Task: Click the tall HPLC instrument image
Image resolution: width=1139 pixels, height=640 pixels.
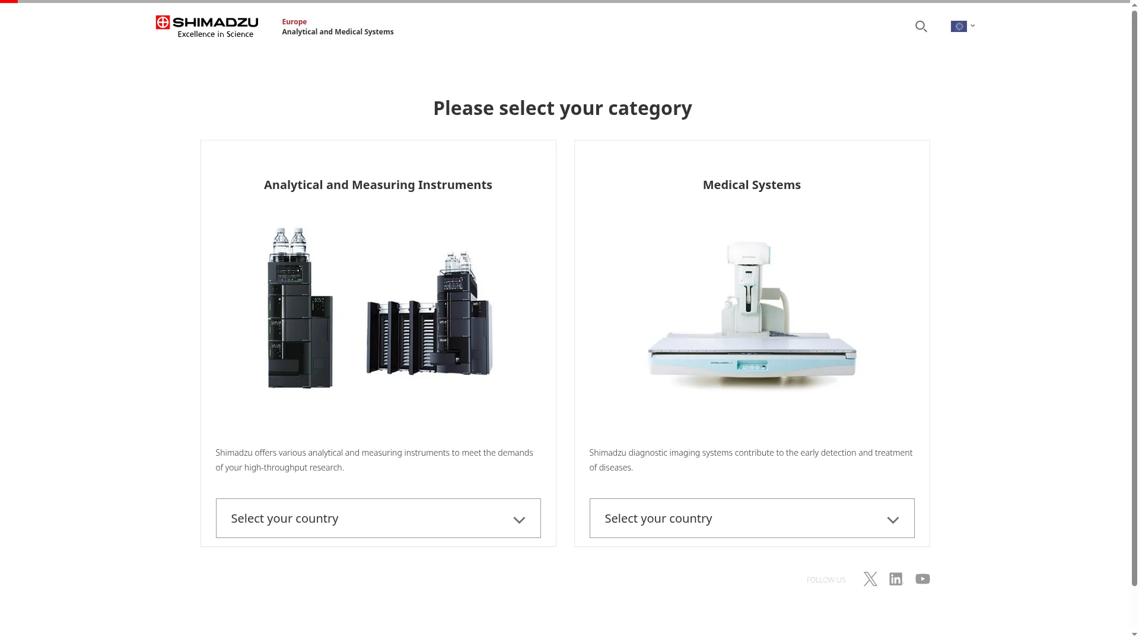Action: (x=300, y=308)
